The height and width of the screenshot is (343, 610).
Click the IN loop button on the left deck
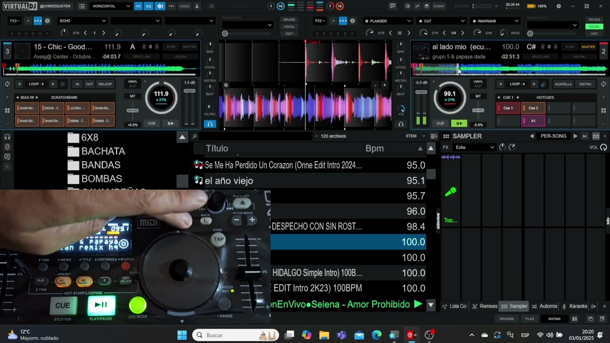77,84
